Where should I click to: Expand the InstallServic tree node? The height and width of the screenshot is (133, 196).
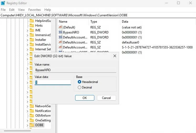click(28, 45)
